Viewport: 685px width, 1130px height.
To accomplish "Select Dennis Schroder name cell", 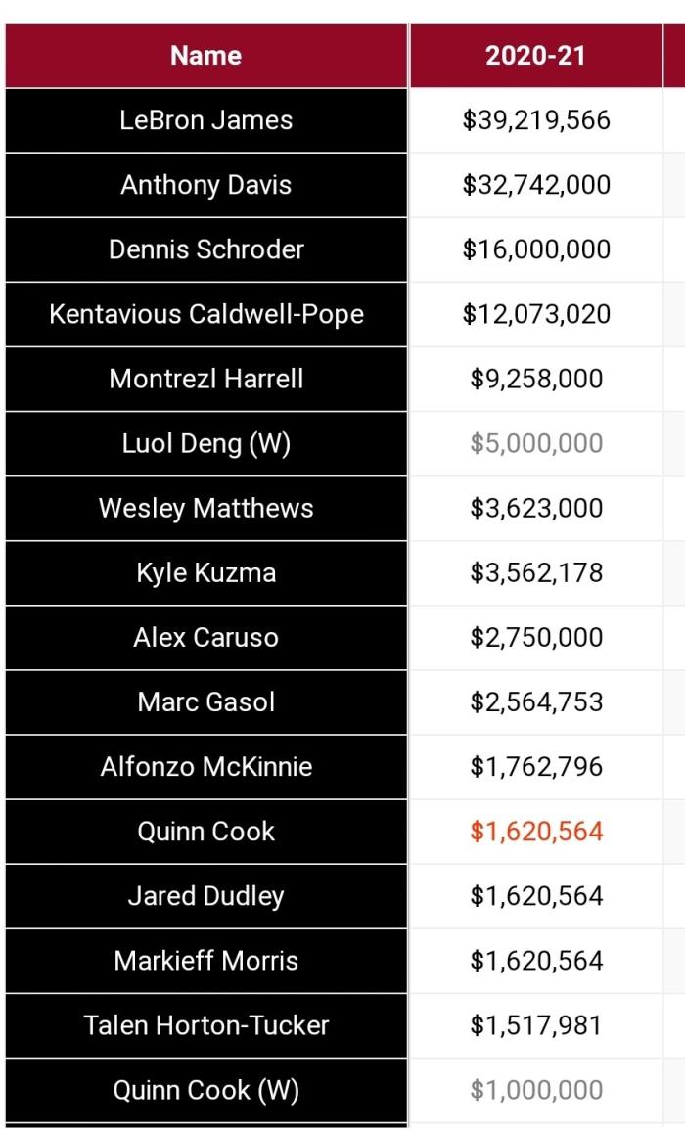I will [x=206, y=249].
